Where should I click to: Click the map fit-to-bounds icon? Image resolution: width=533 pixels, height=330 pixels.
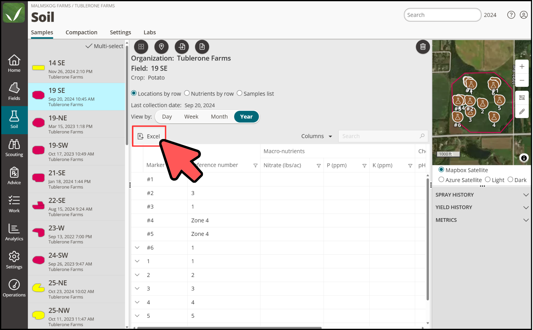coord(522,98)
